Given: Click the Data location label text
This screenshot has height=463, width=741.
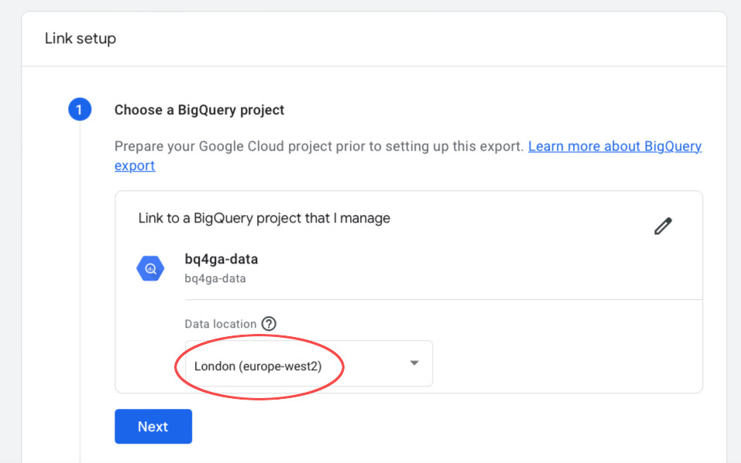Looking at the screenshot, I should tap(220, 324).
